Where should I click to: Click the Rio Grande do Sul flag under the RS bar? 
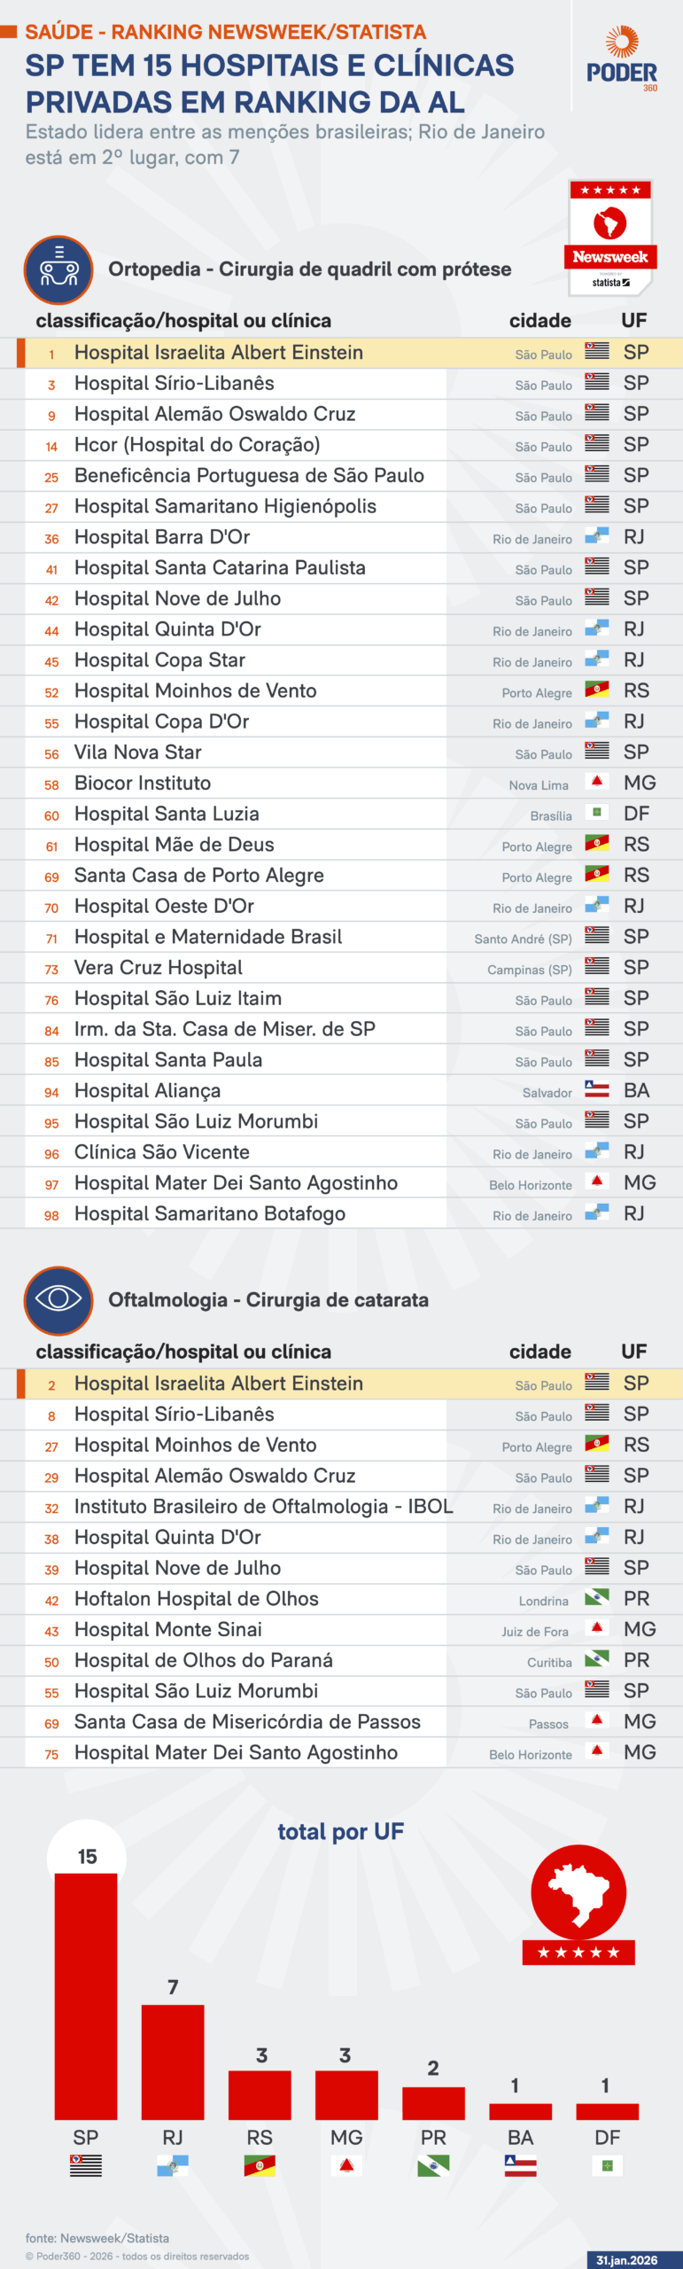[260, 2166]
